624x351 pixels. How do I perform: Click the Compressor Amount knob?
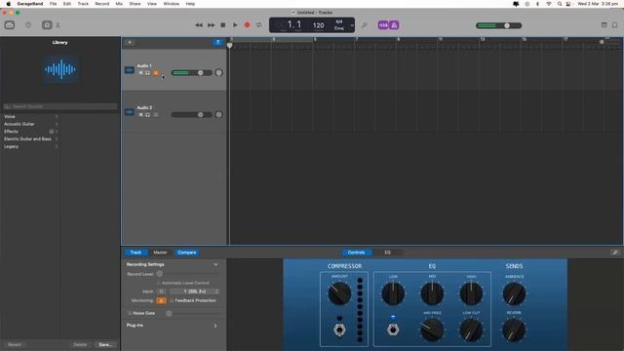(339, 293)
